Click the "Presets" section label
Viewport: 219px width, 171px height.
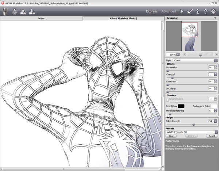170,128
